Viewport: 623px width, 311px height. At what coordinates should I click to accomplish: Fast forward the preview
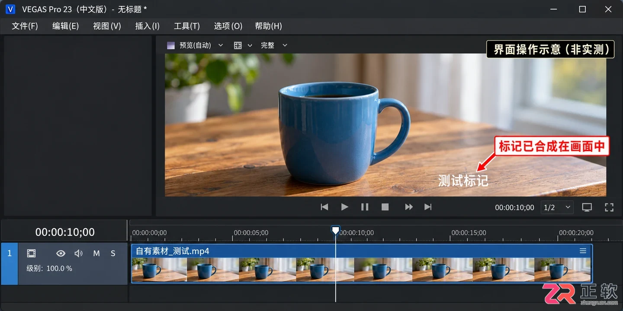pyautogui.click(x=408, y=207)
